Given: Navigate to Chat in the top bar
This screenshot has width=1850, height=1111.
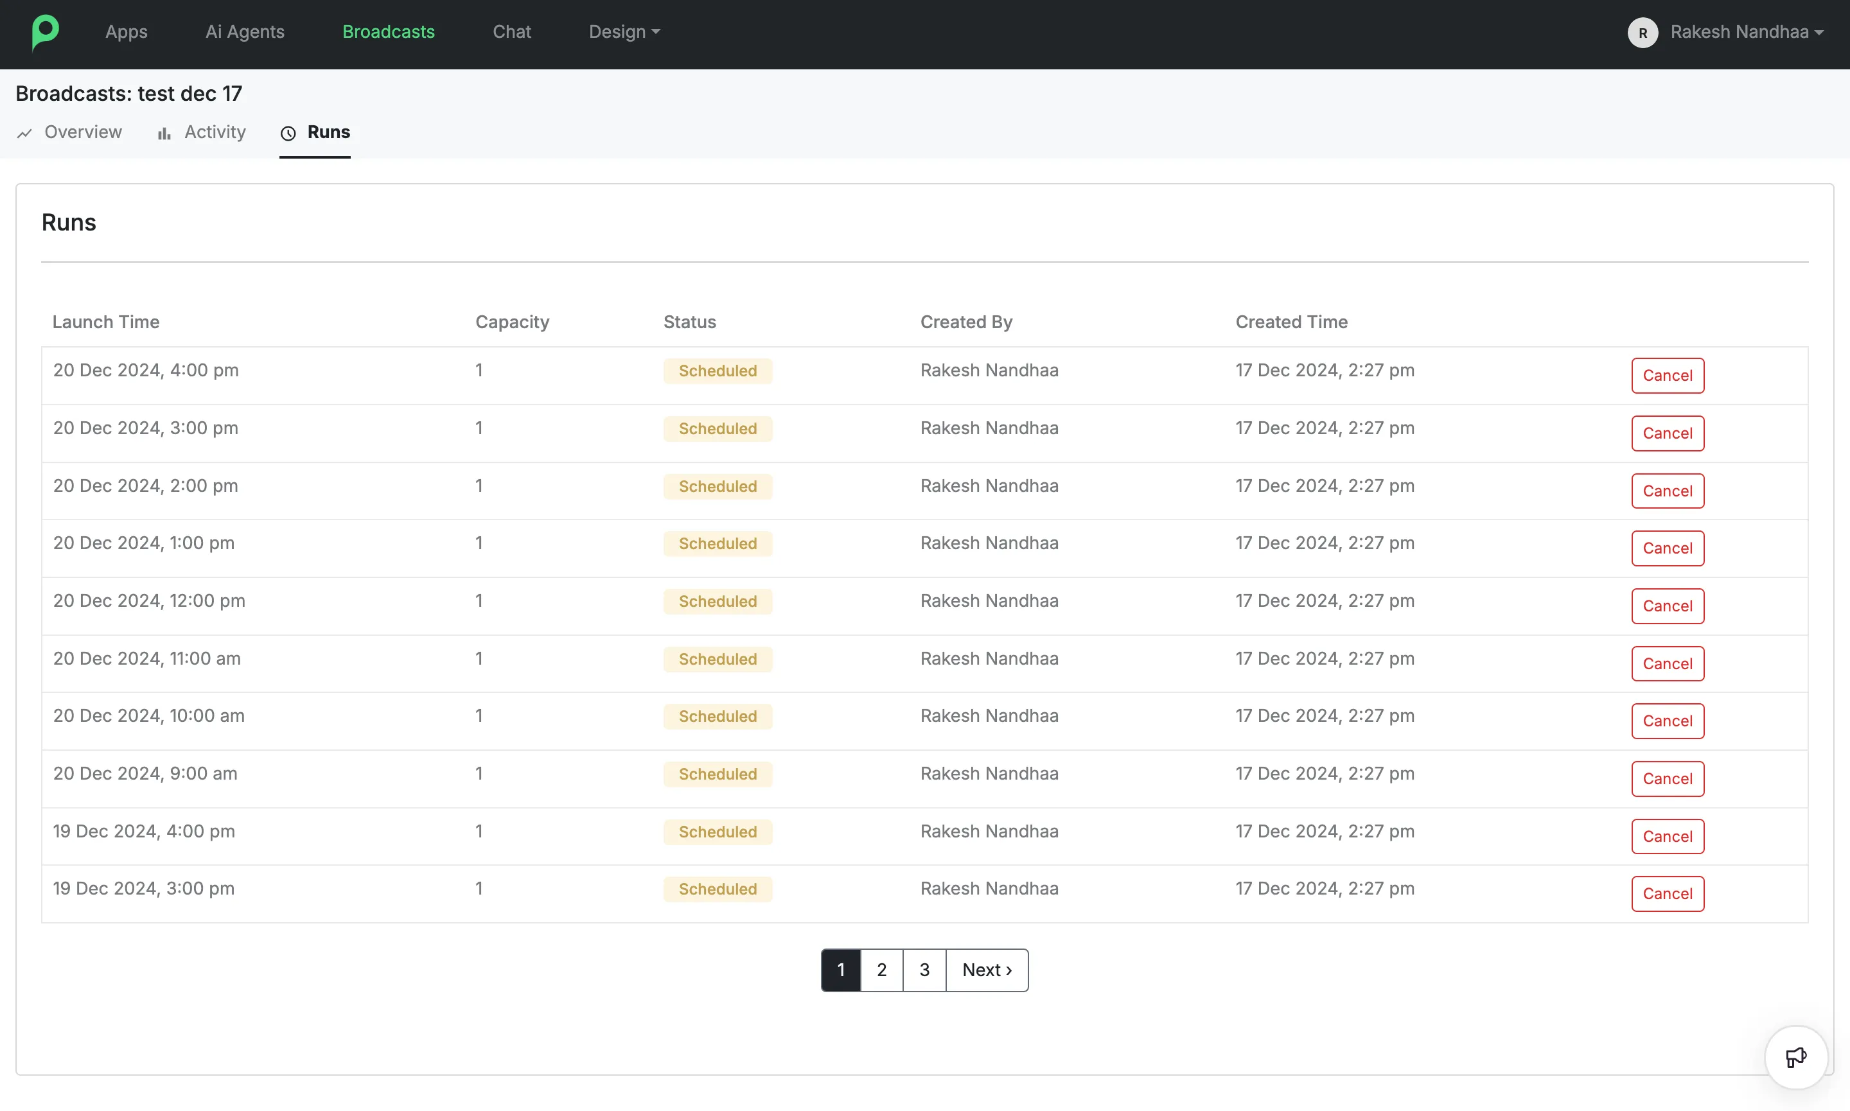Looking at the screenshot, I should [x=512, y=31].
